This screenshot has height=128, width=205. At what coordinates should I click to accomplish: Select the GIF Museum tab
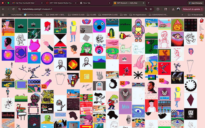tap(129, 3)
